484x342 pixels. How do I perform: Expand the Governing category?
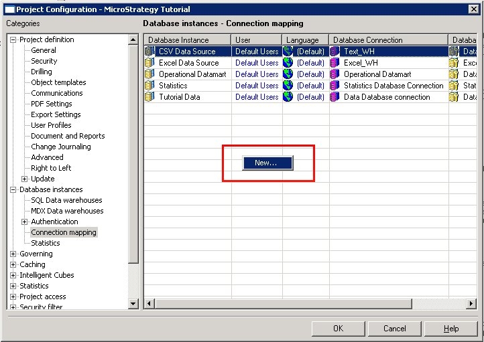[13, 254]
